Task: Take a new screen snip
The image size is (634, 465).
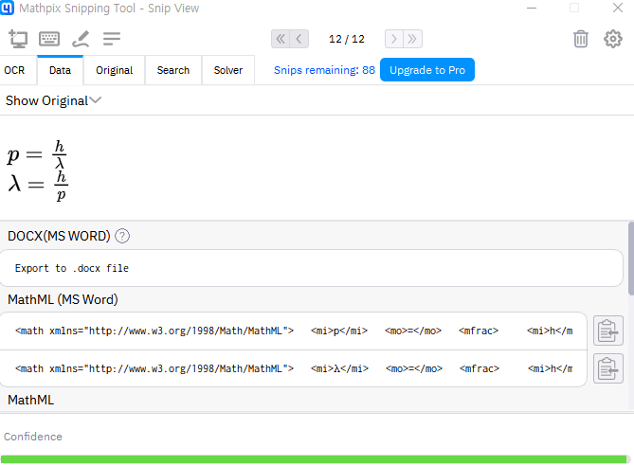Action: (18, 39)
